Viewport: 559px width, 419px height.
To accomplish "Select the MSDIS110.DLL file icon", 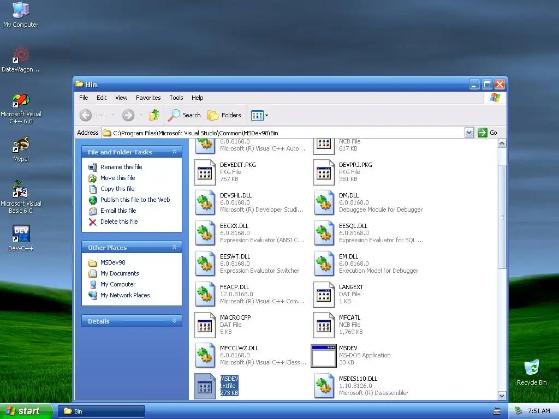I will coord(324,386).
